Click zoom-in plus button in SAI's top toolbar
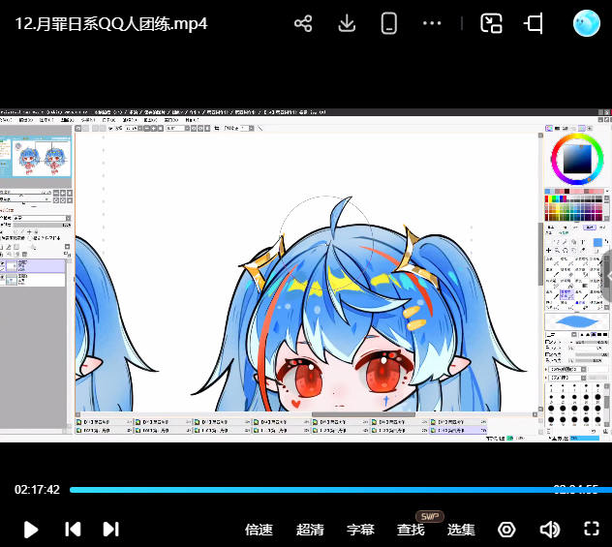 coord(153,128)
